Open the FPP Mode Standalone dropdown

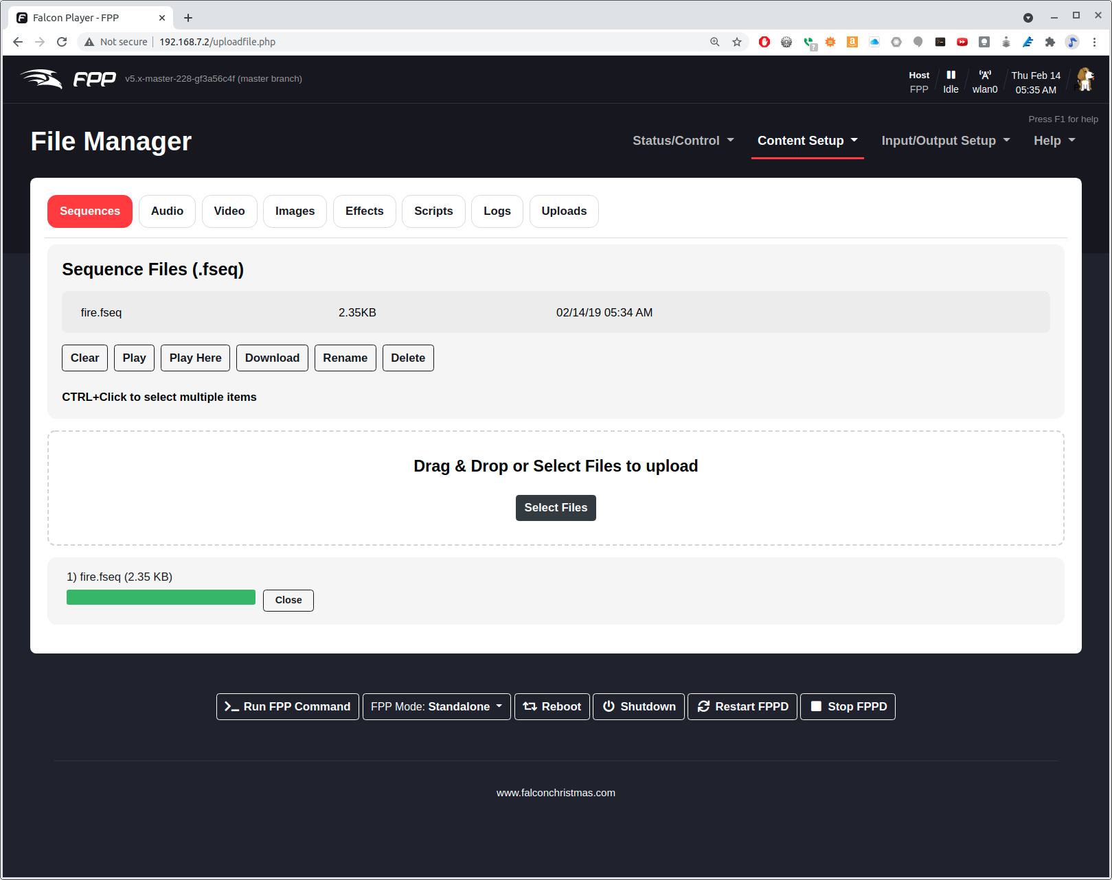point(436,706)
